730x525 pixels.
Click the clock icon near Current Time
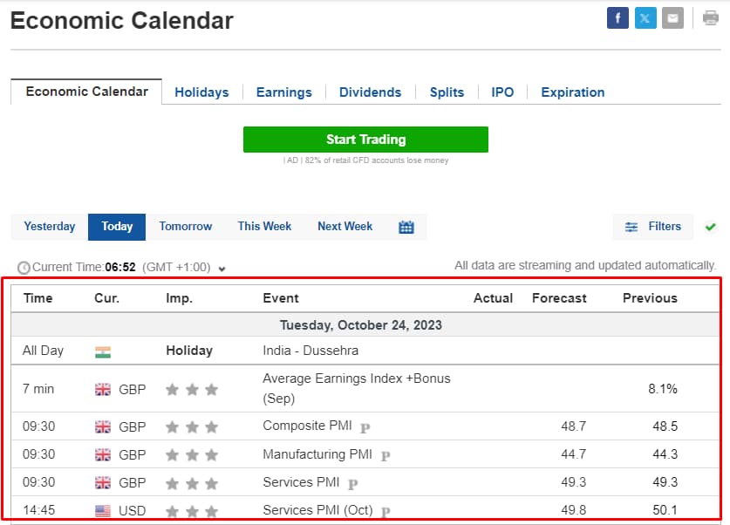click(x=24, y=268)
